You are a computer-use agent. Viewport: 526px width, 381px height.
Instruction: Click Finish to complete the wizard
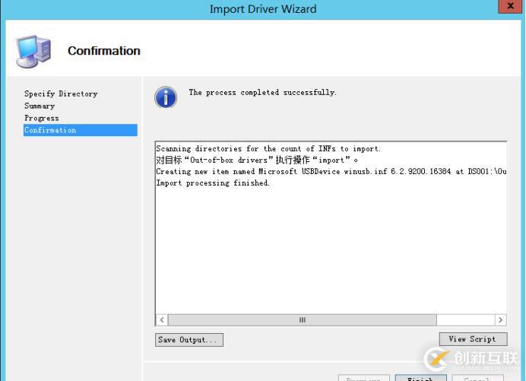[420, 378]
